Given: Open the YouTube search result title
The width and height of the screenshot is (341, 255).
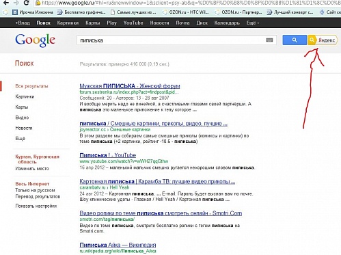Looking at the screenshot, I should pyautogui.click(x=108, y=155).
